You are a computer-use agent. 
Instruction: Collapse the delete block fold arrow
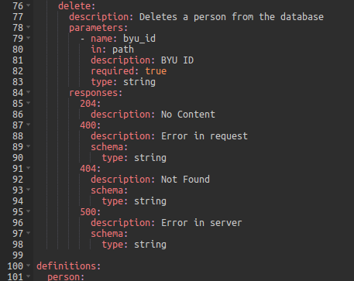[x=29, y=5]
